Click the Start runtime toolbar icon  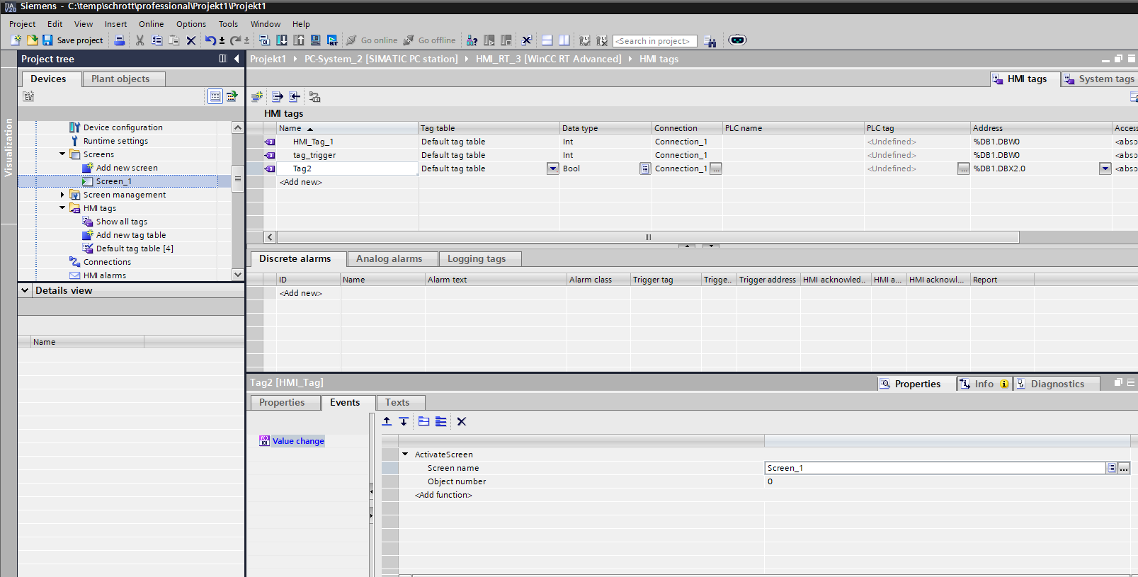(332, 40)
